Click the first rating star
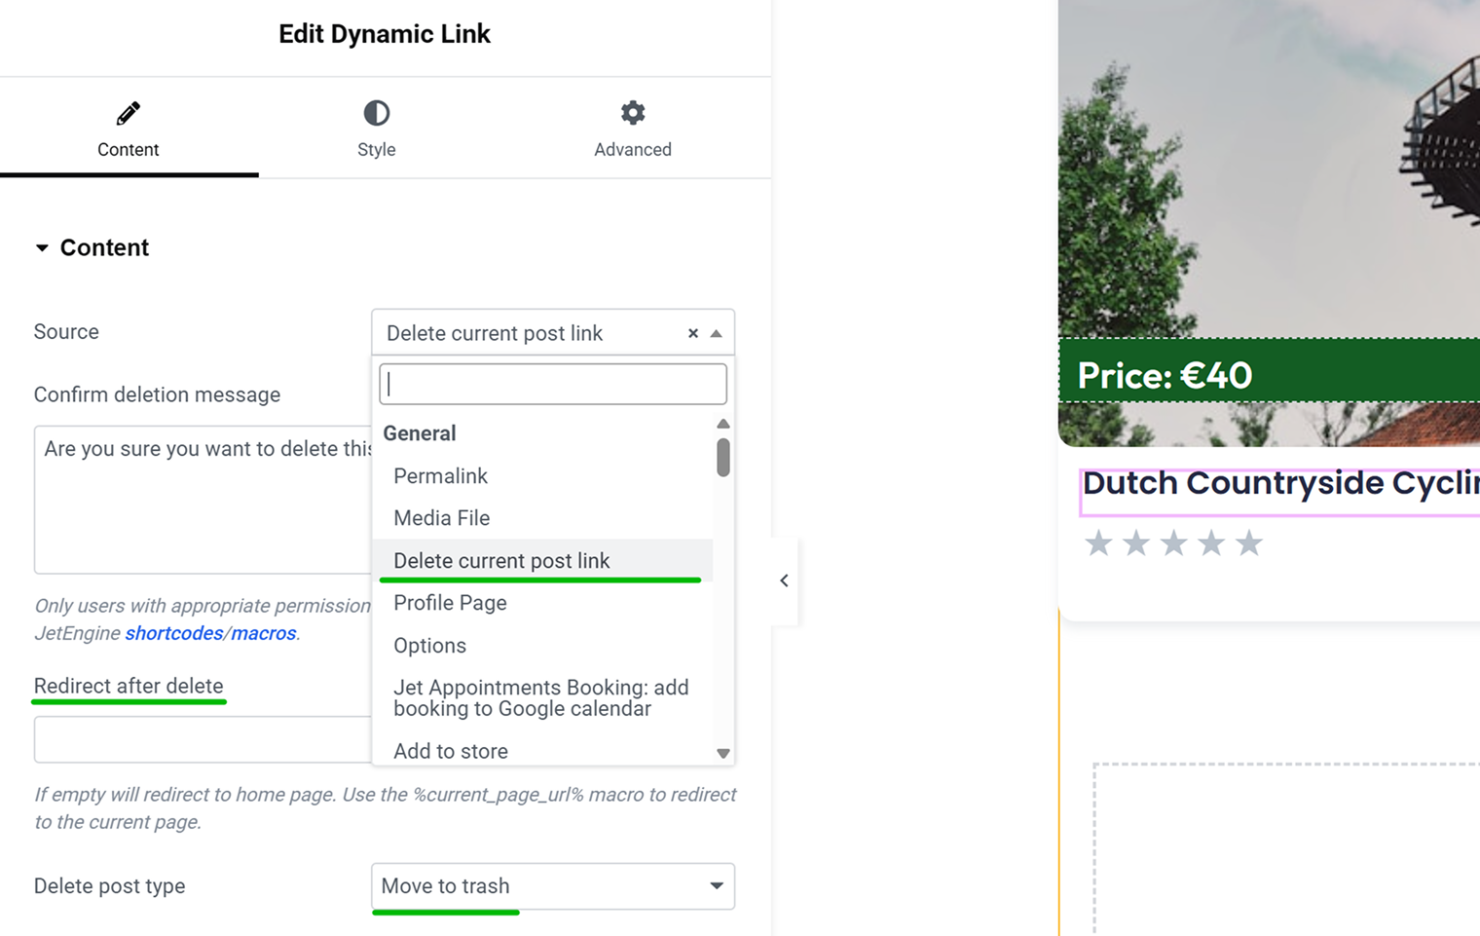This screenshot has width=1480, height=936. pyautogui.click(x=1098, y=543)
